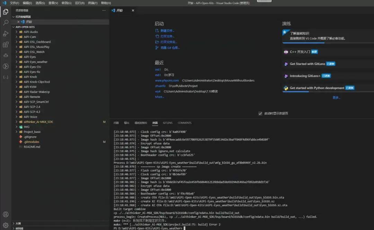Expand the AiPi-Eyes_weather folder
Image resolution: width=374 pixels, height=230 pixels.
tap(17, 62)
